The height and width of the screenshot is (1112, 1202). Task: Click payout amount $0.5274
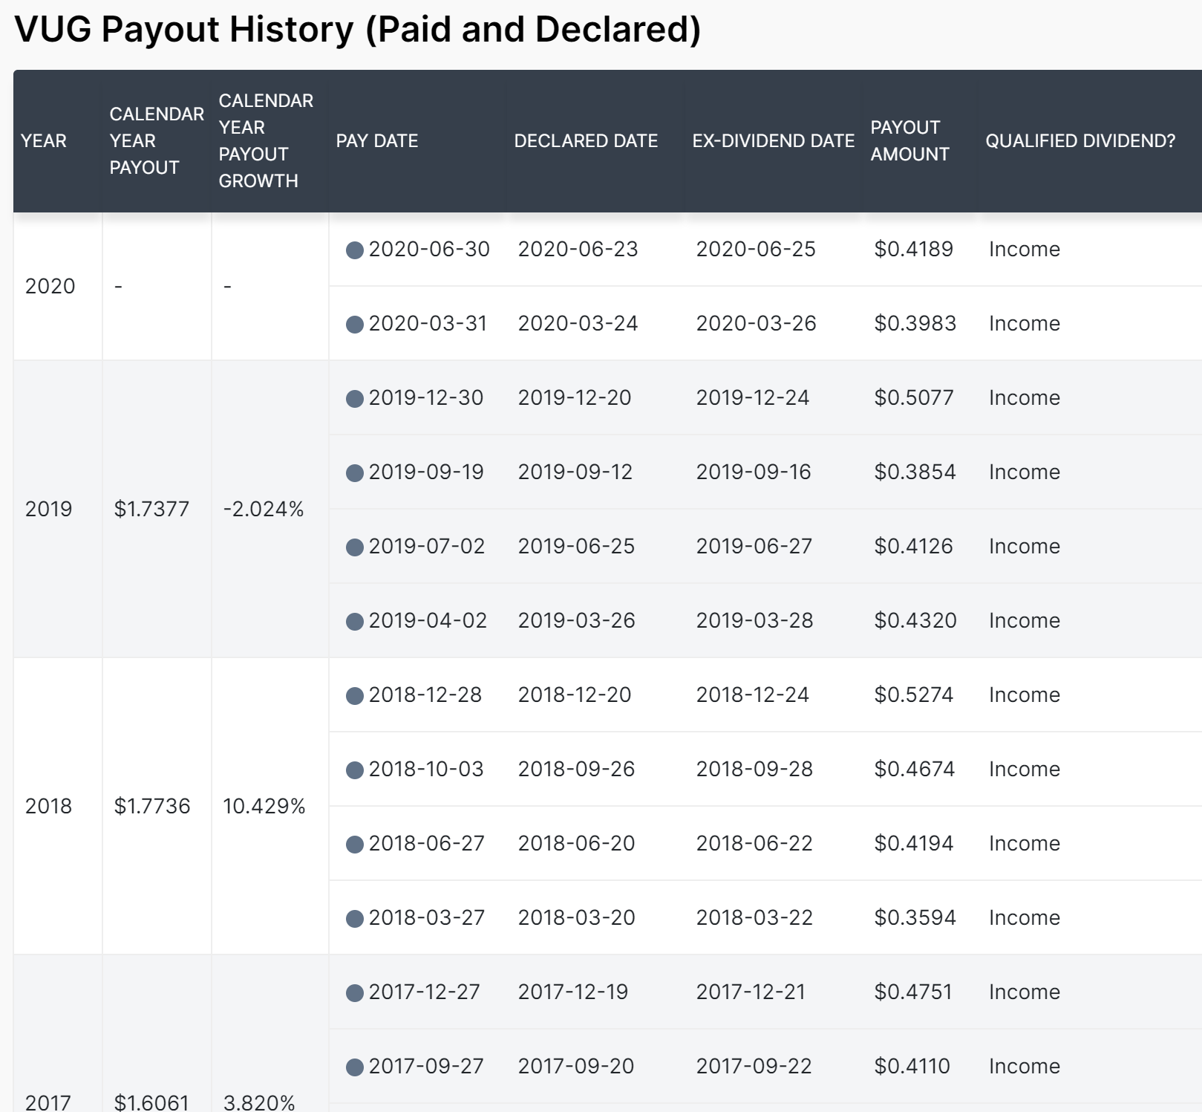click(913, 695)
